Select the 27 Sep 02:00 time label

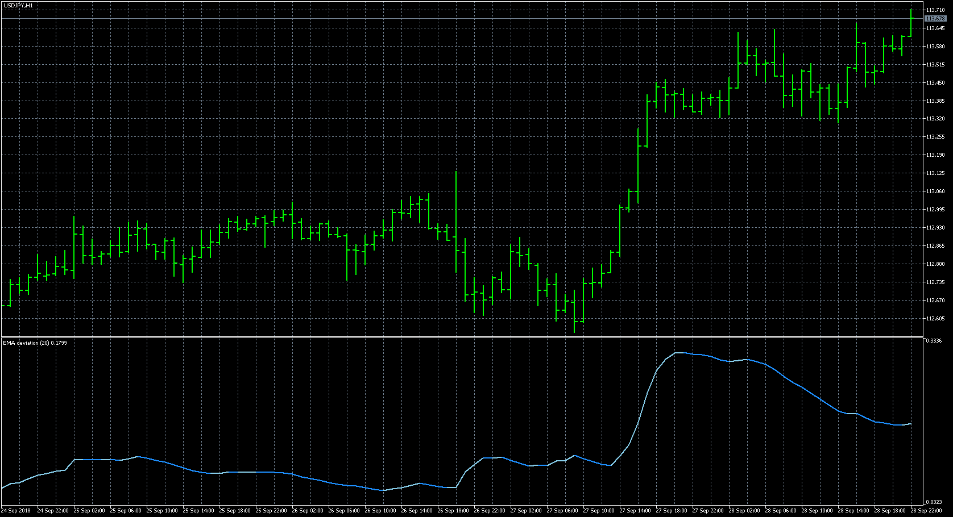point(526,511)
